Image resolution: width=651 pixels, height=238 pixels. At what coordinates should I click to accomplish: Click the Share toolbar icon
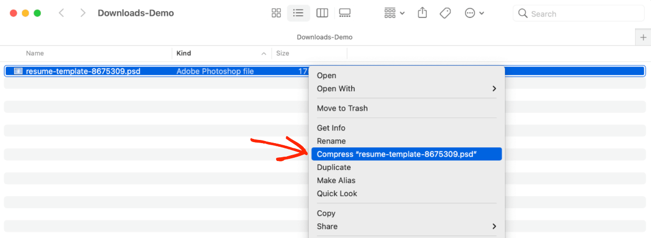[422, 13]
